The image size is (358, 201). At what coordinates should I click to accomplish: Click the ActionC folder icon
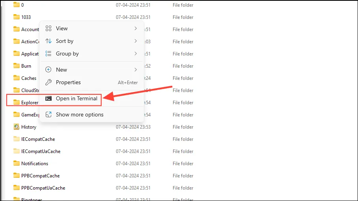pos(17,41)
